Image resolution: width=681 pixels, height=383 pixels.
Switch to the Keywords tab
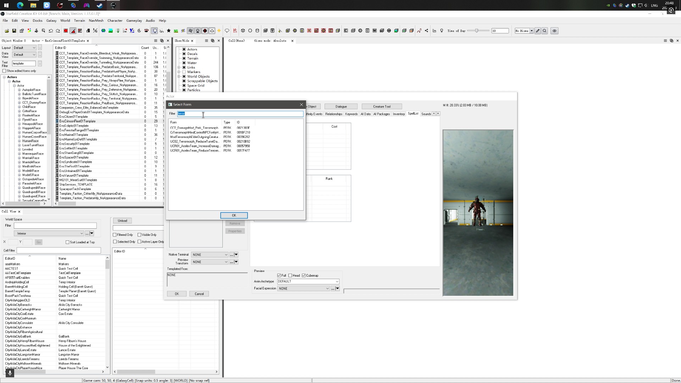[351, 114]
